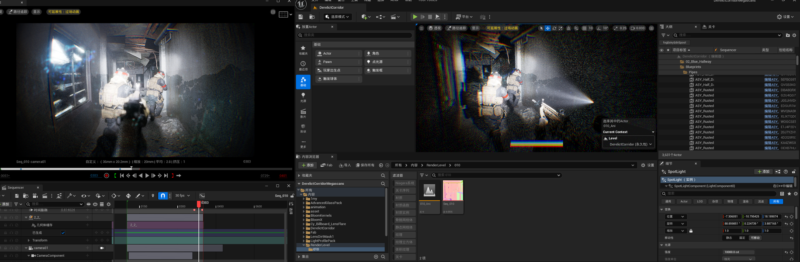Open the Location (位置) type dropdown in Details
This screenshot has width=800, height=262.
[x=675, y=217]
